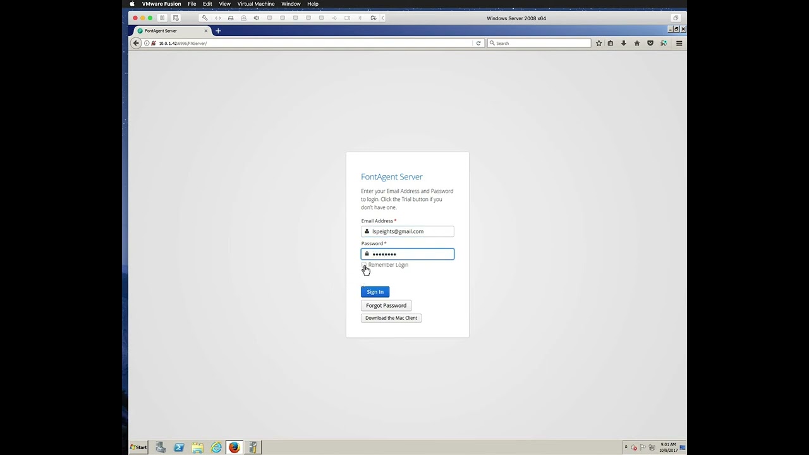Enter VMware Unity view via top-right icon
This screenshot has height=455, width=809.
point(676,18)
